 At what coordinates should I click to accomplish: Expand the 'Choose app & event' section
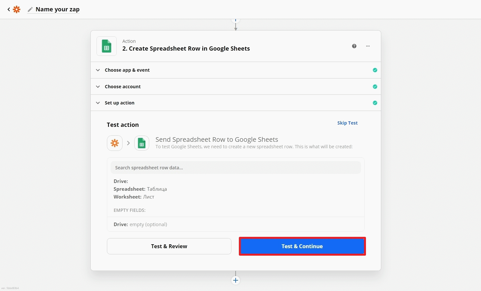pos(236,70)
